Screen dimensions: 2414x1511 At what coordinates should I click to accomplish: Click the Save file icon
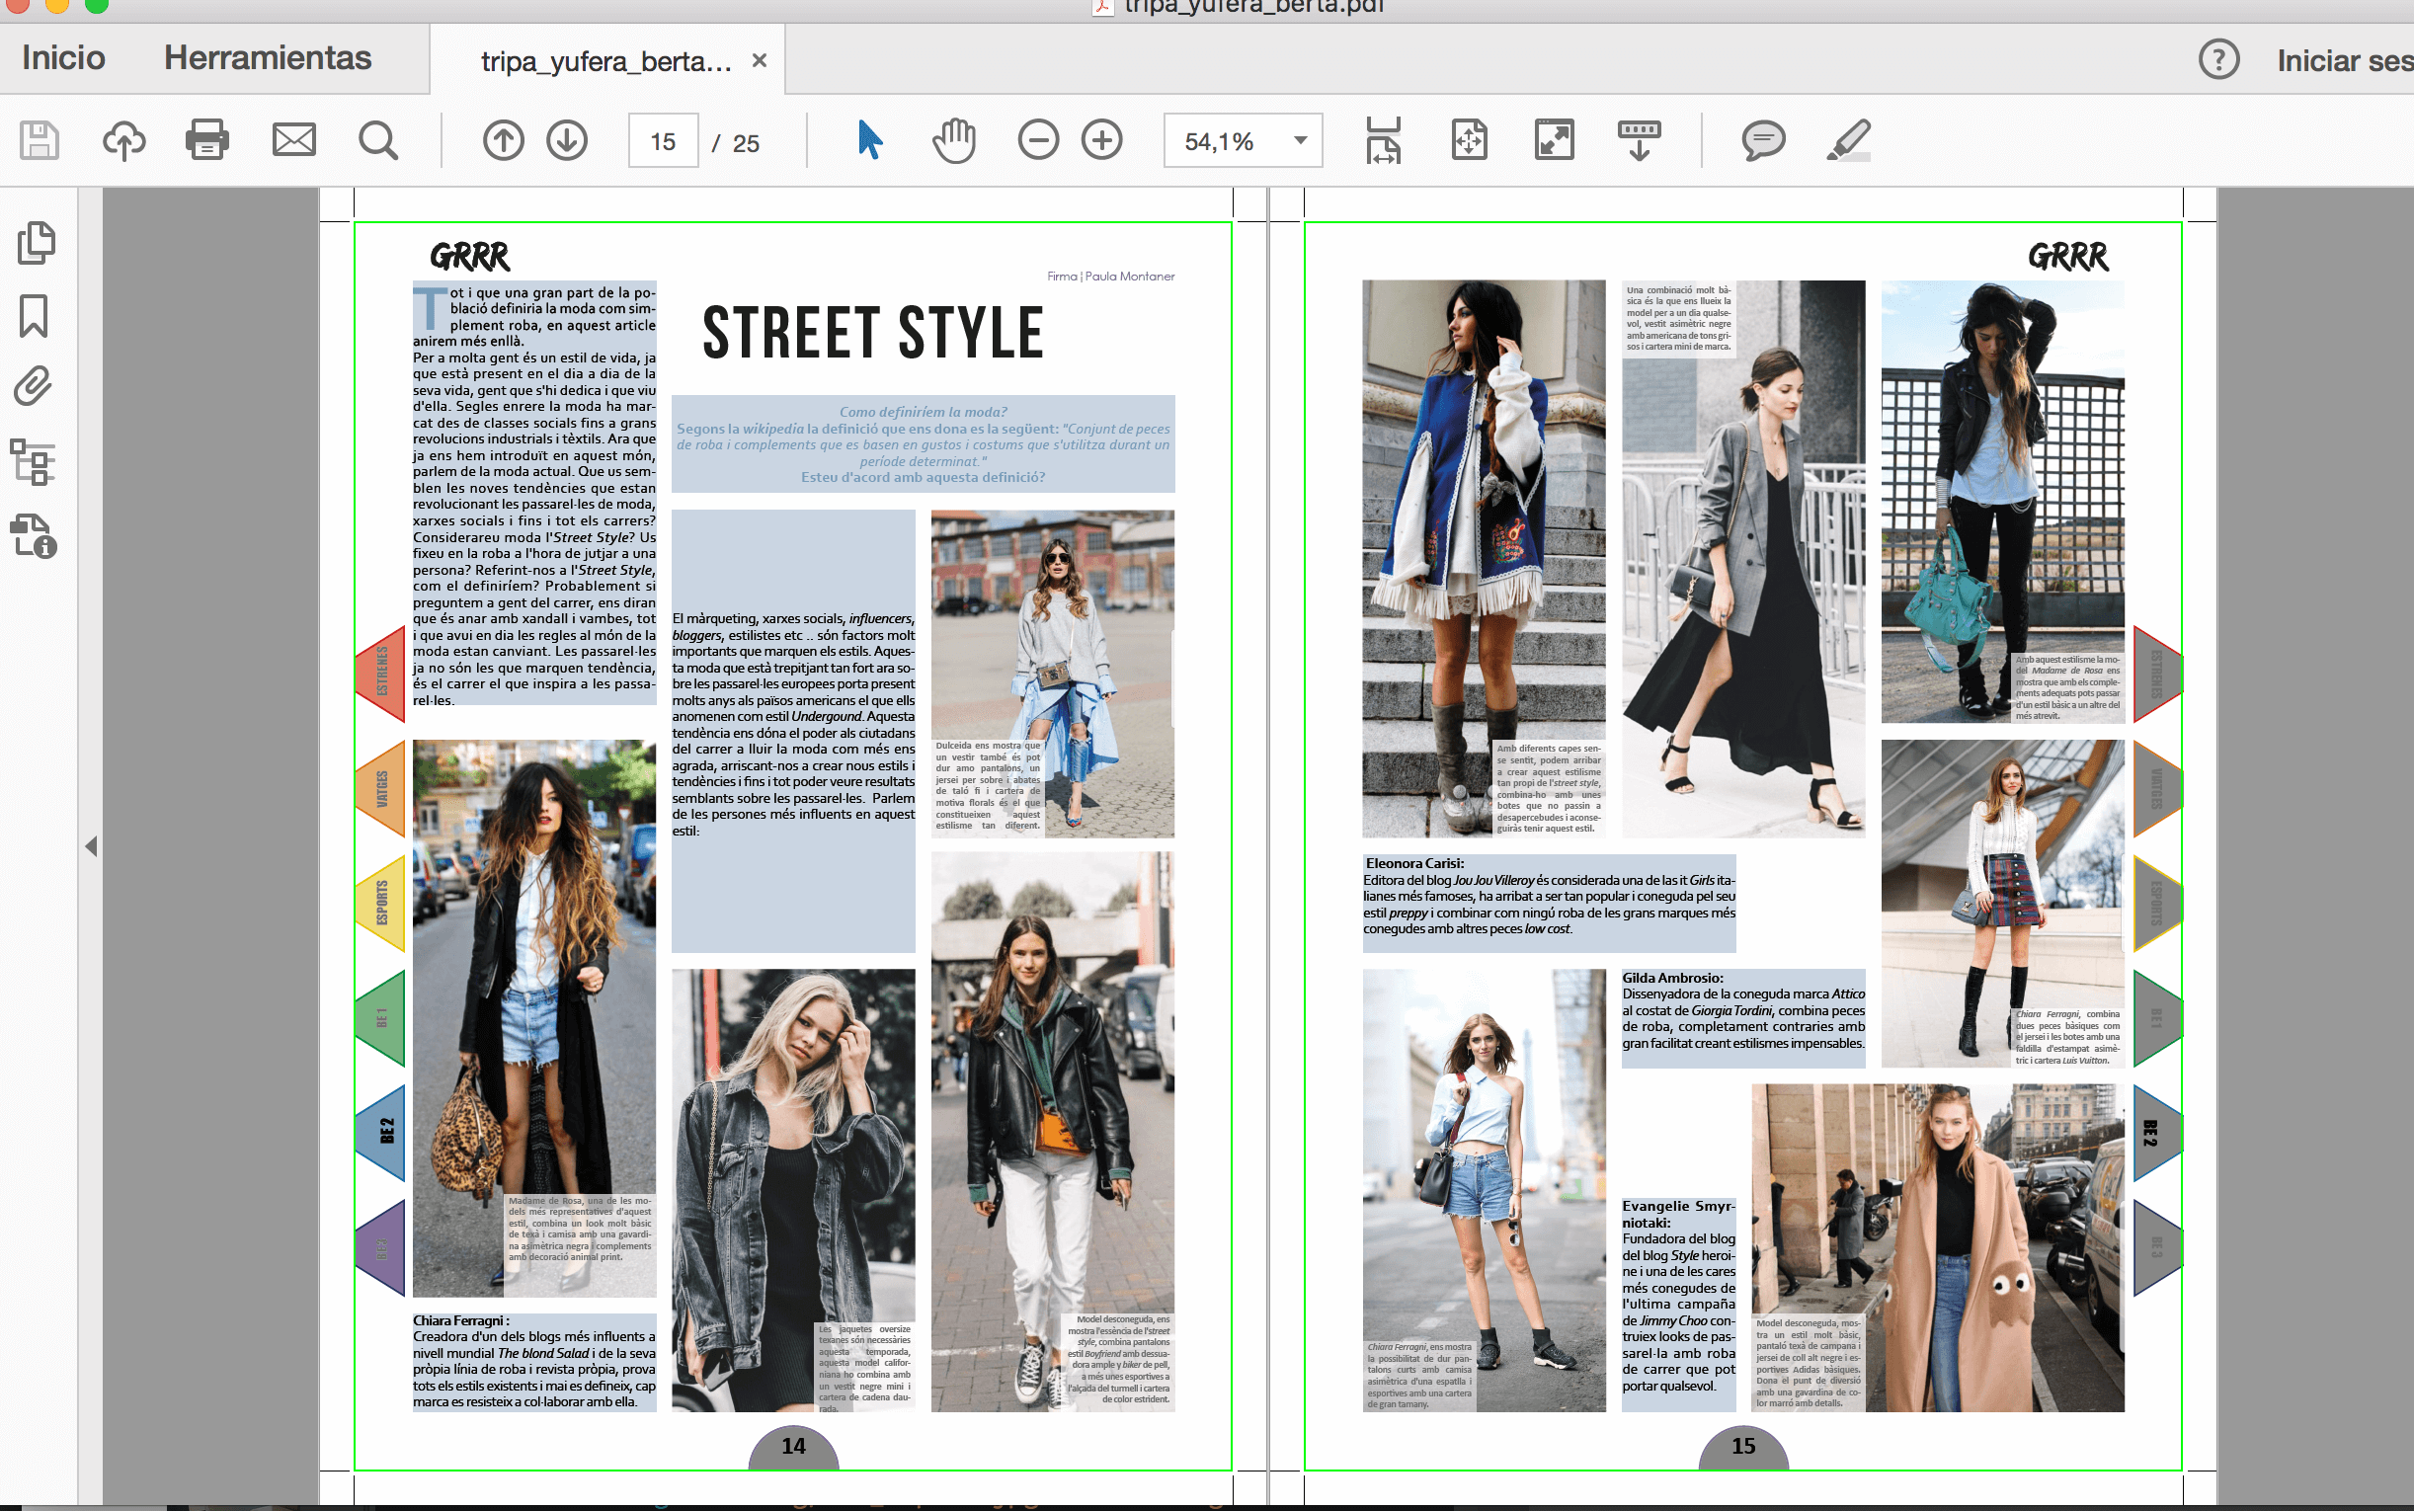click(x=40, y=141)
